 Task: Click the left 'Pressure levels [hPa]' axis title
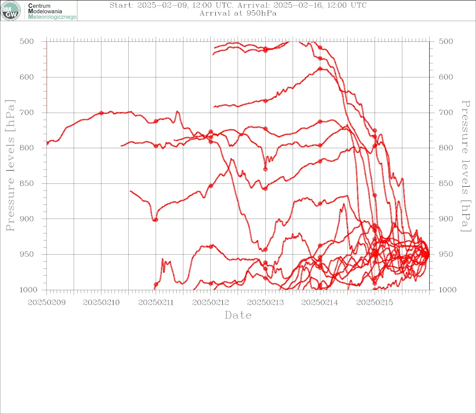(x=10, y=166)
